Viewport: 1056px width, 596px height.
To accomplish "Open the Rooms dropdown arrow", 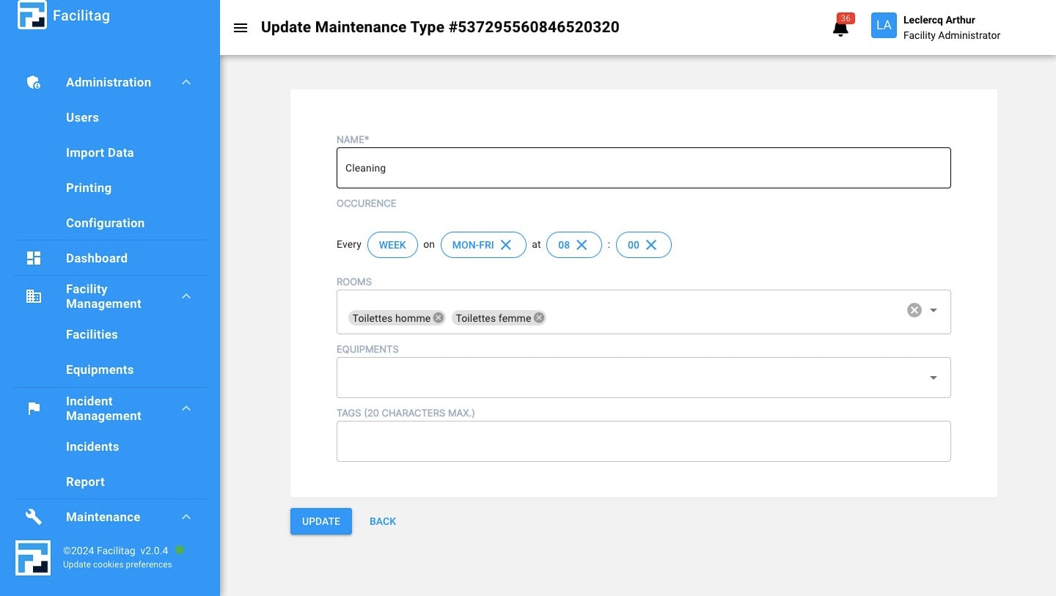I will point(934,310).
